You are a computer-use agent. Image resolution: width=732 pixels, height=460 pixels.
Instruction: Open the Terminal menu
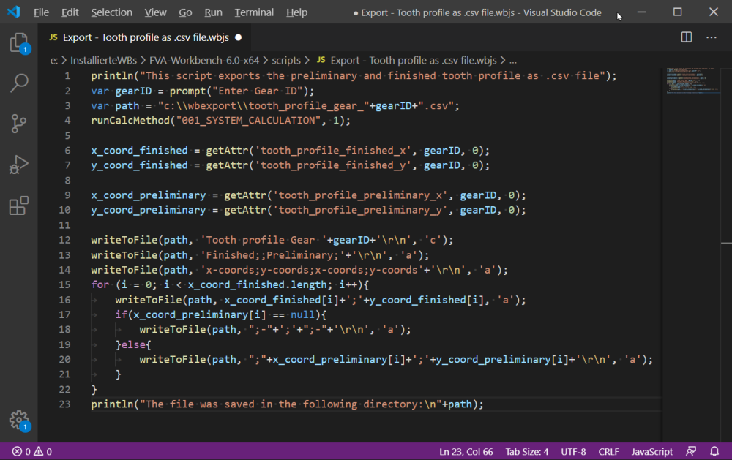254,12
